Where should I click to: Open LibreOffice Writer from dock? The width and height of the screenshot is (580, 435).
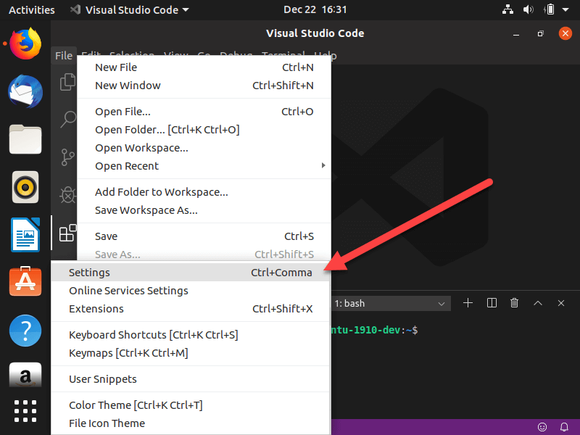[x=25, y=235]
